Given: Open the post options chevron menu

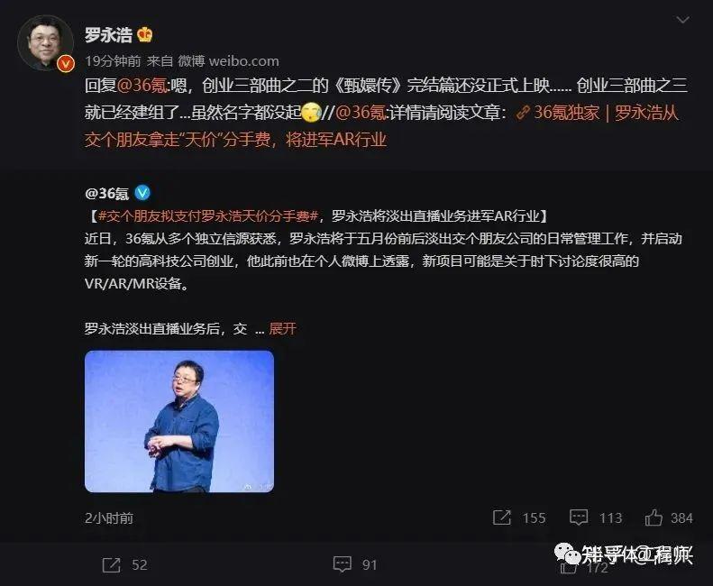Looking at the screenshot, I should coord(682,20).
